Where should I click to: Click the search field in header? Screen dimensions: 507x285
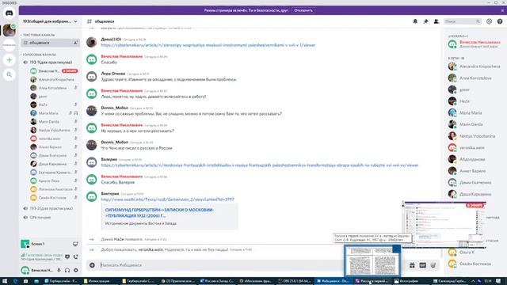463,21
